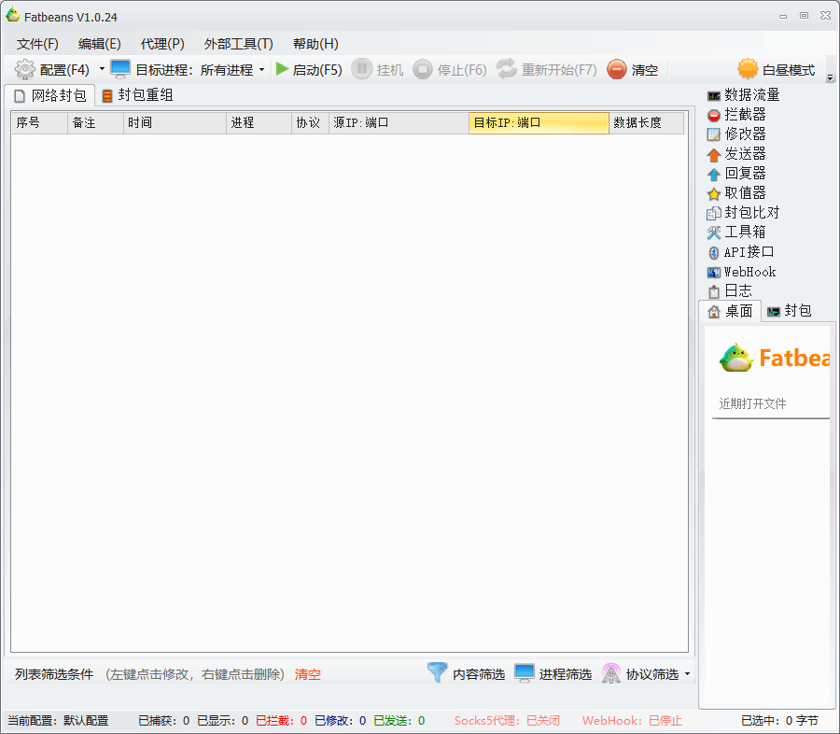Open the 外部工具(T) menu
This screenshot has width=840, height=734.
coord(238,44)
